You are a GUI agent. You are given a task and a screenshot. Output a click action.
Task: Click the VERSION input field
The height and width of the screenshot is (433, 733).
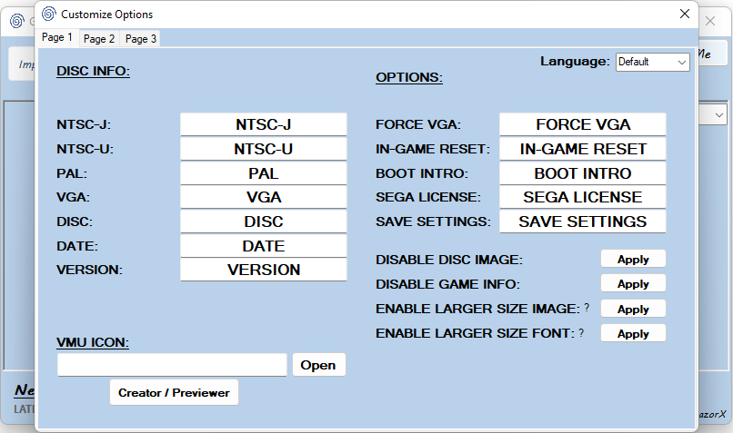pyautogui.click(x=264, y=270)
